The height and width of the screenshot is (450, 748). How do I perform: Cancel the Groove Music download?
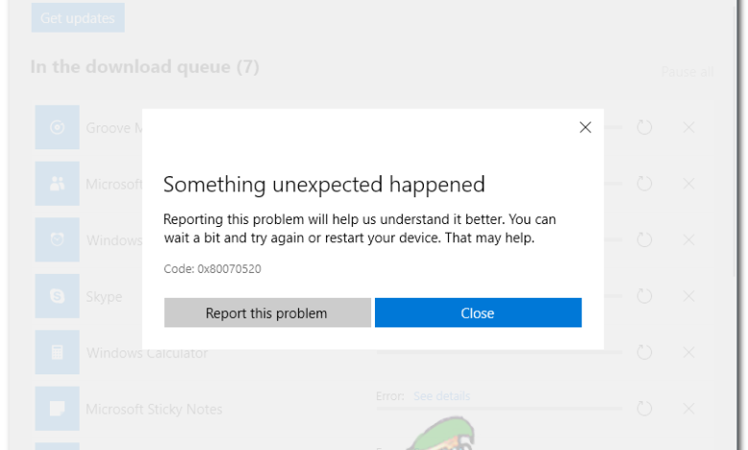point(689,127)
